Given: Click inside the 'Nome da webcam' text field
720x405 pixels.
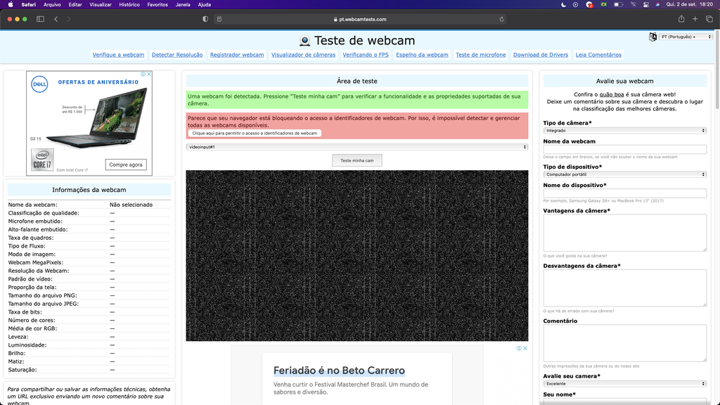Looking at the screenshot, I should pos(624,149).
